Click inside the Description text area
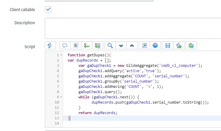Viewport: 221px width, 131px height. (133, 28)
